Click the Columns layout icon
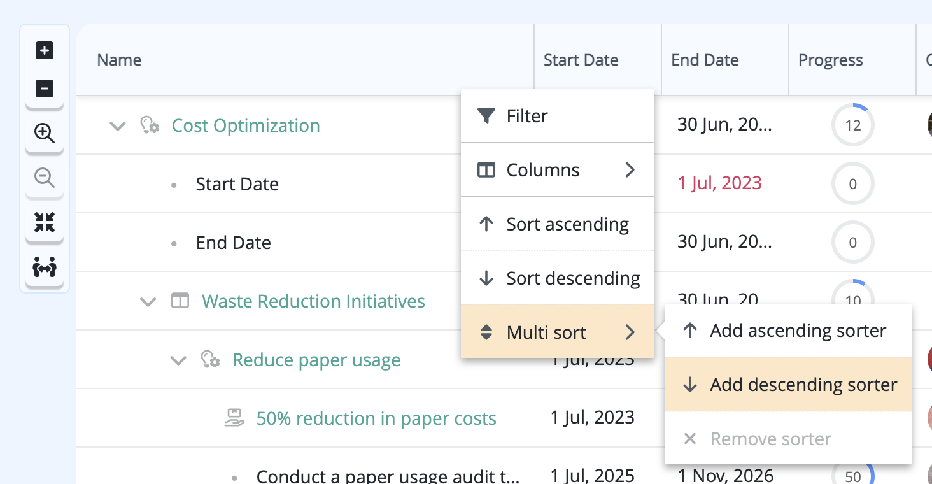This screenshot has width=932, height=484. click(x=486, y=170)
